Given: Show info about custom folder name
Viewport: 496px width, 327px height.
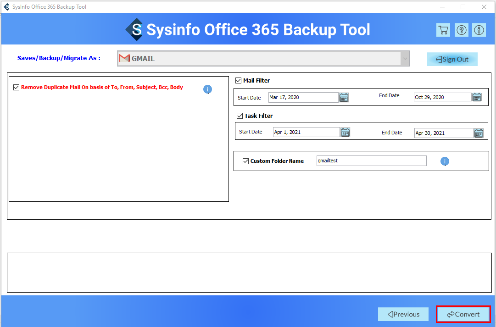Looking at the screenshot, I should 445,161.
